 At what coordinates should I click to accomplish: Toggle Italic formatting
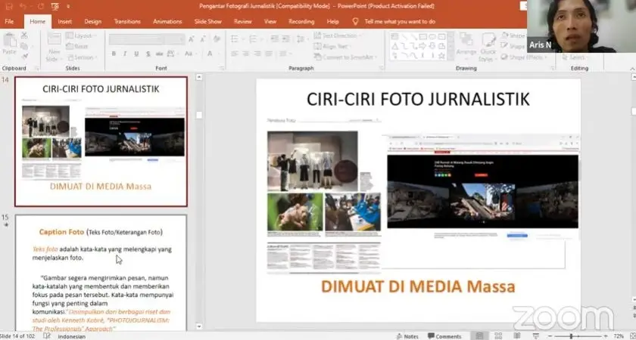tap(125, 54)
